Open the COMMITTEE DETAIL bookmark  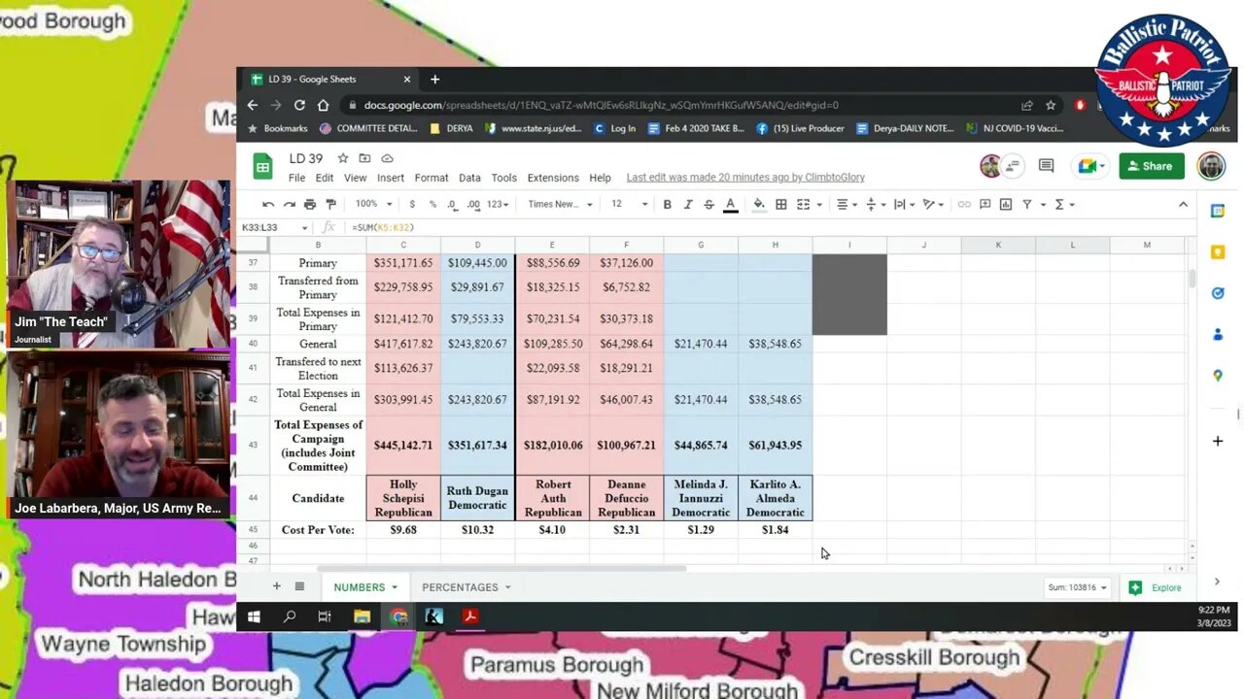[x=368, y=128]
